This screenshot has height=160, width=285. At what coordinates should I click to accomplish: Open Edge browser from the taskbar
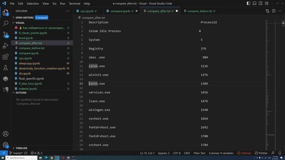coord(46,158)
